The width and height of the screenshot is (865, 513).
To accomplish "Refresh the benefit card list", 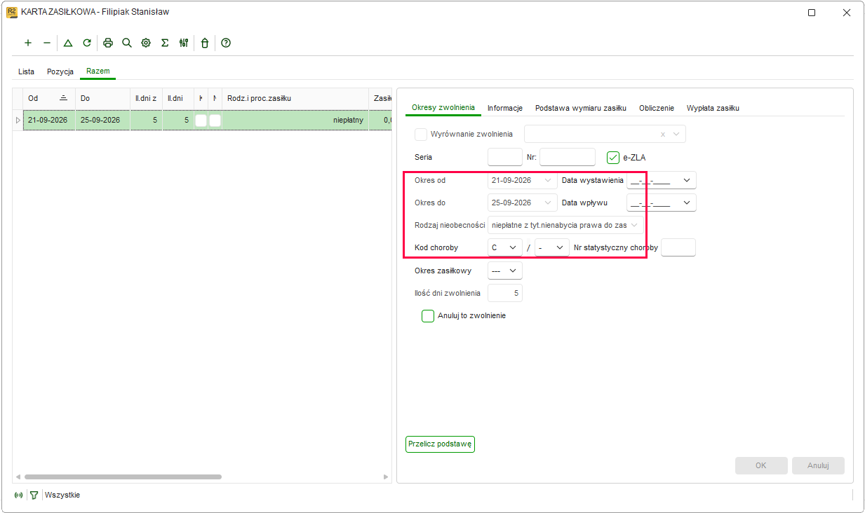I will point(87,43).
